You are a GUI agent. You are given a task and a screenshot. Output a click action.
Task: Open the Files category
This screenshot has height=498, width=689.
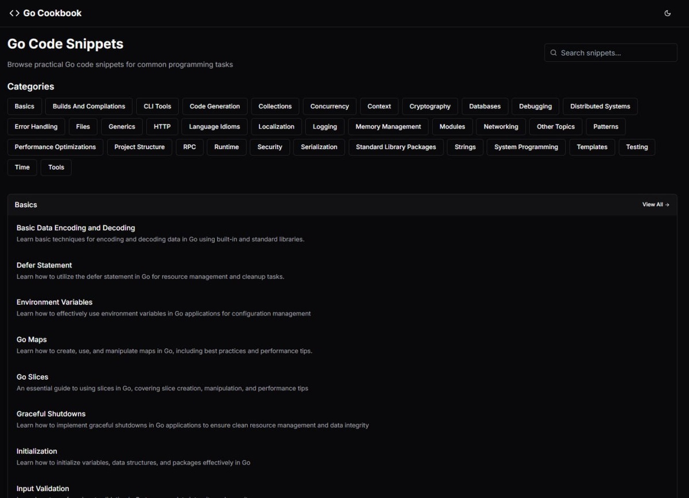tap(83, 127)
